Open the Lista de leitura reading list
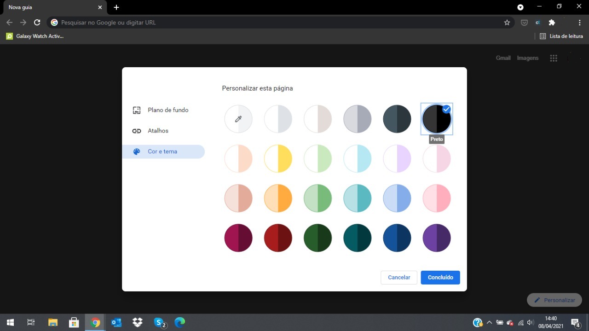589x331 pixels. pos(561,36)
